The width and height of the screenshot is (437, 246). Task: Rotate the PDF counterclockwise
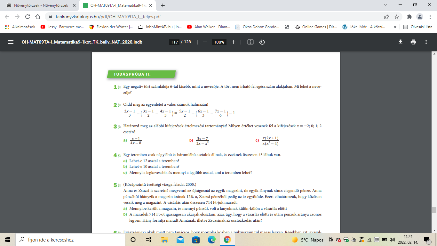click(262, 42)
